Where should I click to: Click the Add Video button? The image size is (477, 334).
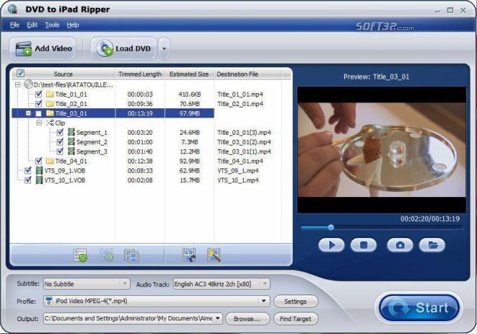pyautogui.click(x=43, y=48)
